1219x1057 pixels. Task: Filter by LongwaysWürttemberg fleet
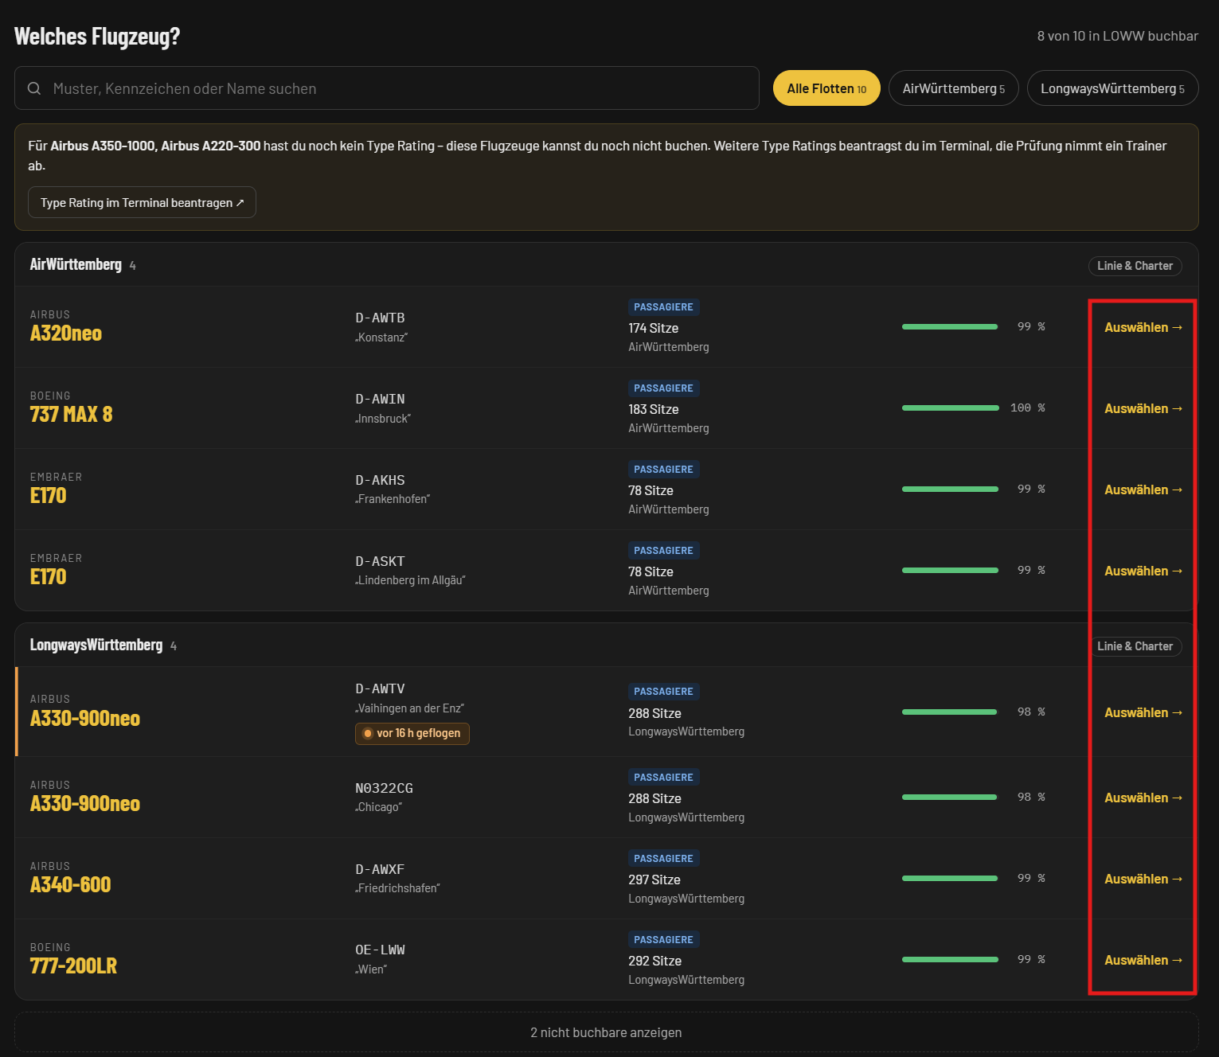[x=1112, y=88]
